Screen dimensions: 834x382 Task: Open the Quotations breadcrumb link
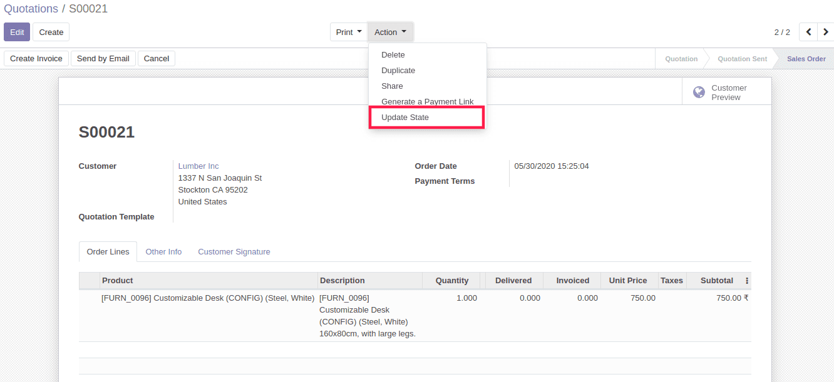[31, 9]
